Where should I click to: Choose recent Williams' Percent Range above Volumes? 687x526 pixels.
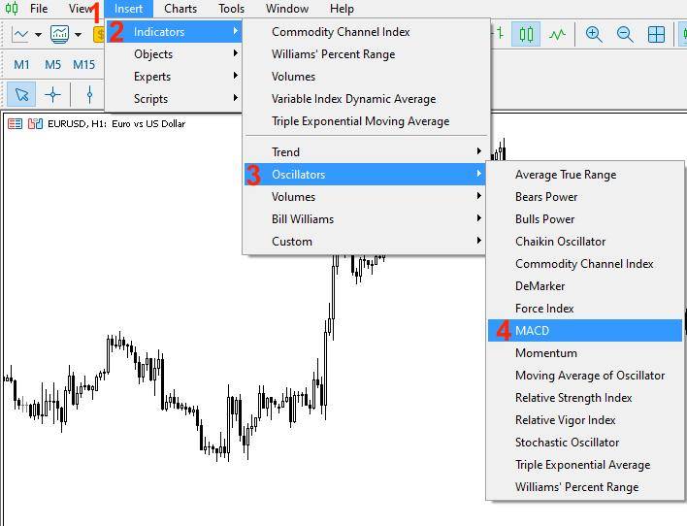pyautogui.click(x=366, y=54)
